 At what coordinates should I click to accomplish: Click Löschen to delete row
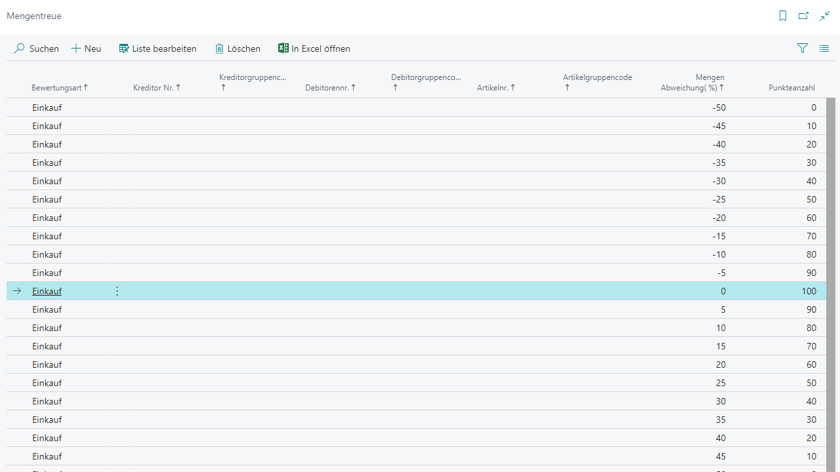pos(238,49)
